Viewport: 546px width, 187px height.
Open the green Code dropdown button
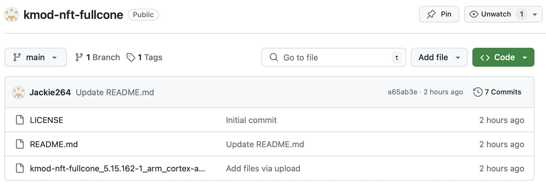503,57
